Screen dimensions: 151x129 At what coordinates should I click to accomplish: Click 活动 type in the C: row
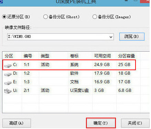(x=45, y=65)
